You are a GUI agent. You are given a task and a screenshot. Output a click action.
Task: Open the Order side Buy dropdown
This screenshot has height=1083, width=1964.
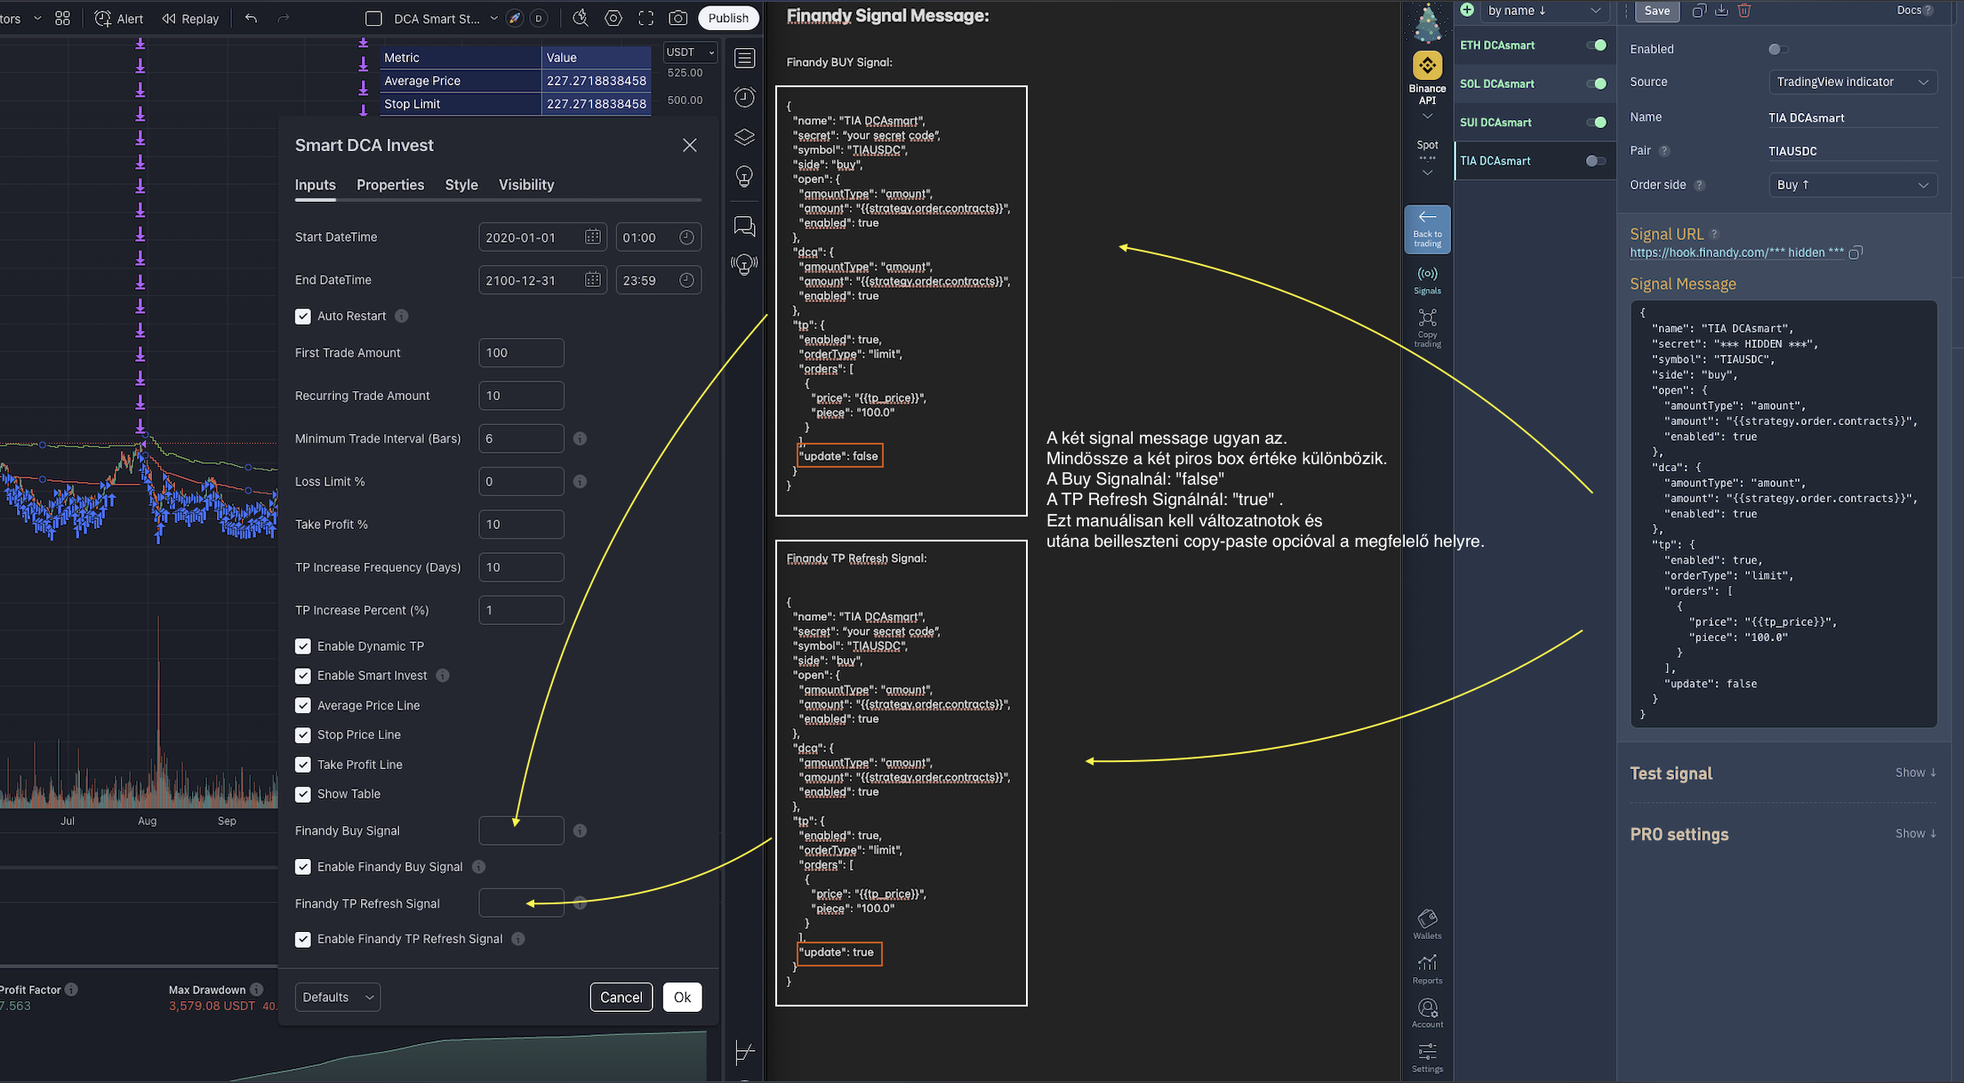click(1852, 185)
